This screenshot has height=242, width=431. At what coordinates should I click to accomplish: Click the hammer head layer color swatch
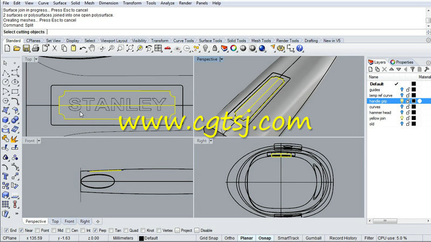coord(414,112)
